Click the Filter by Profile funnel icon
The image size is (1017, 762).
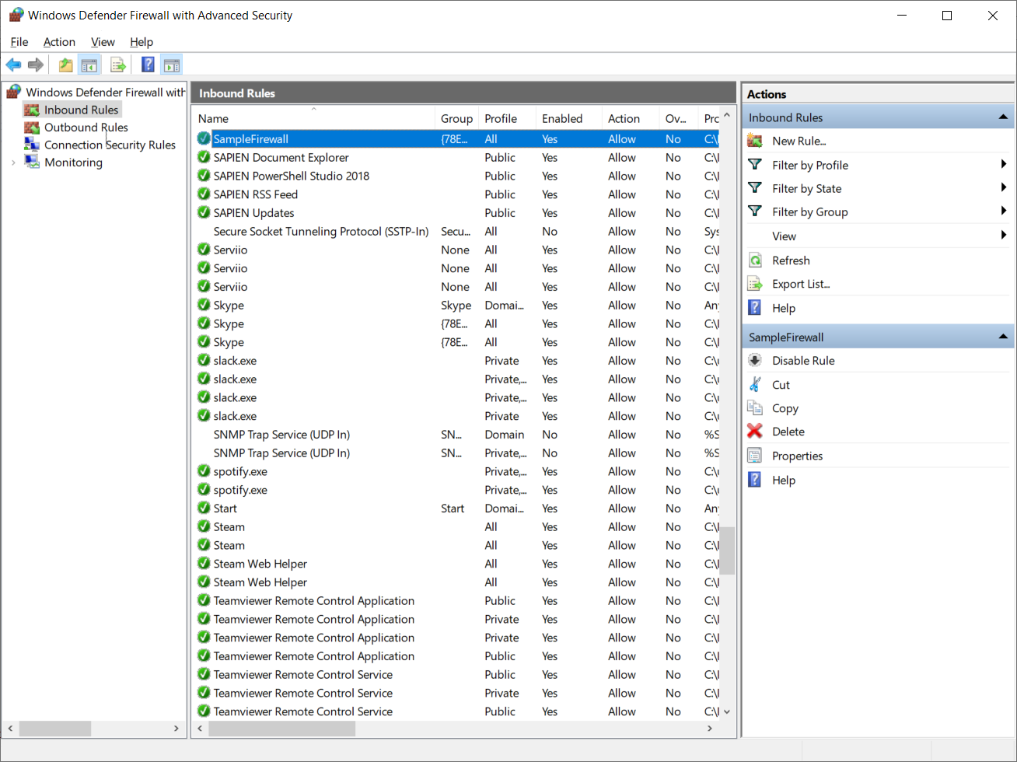tap(754, 165)
